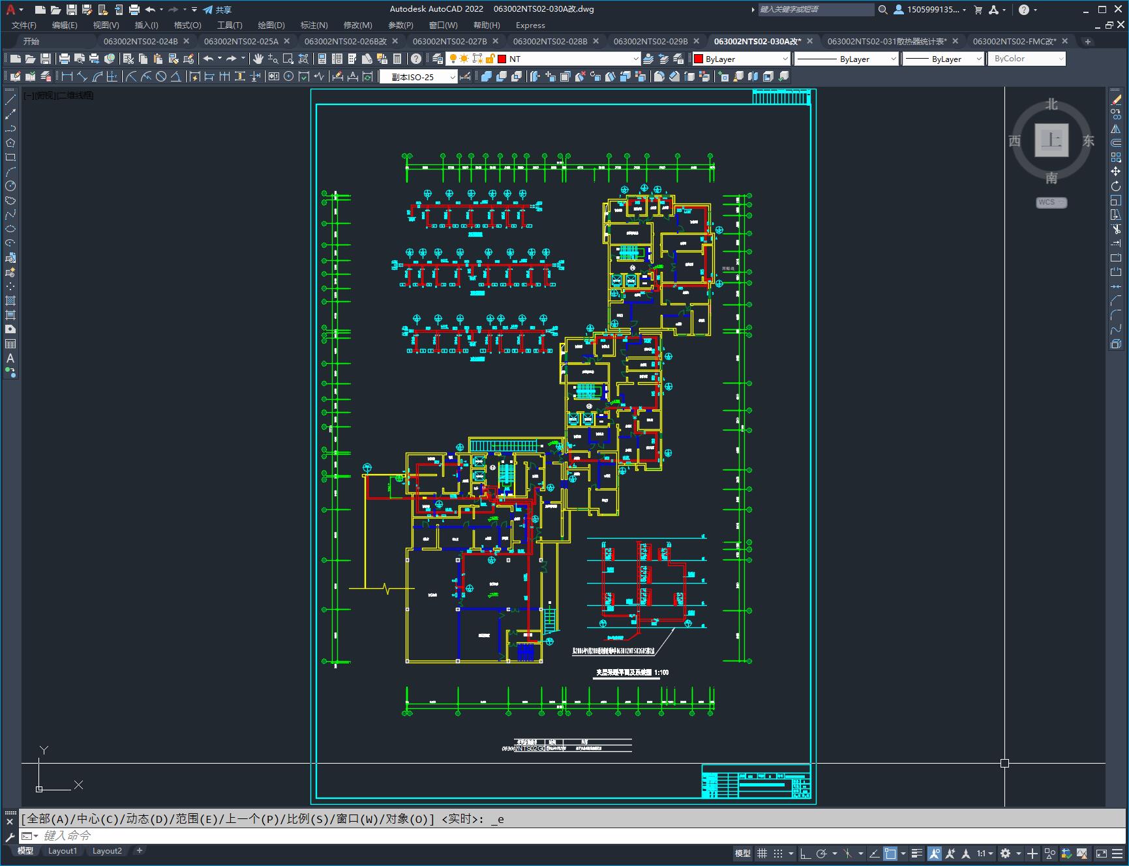The image size is (1129, 866).
Task: Open the WCS coordinate system dropdown
Action: click(1051, 202)
